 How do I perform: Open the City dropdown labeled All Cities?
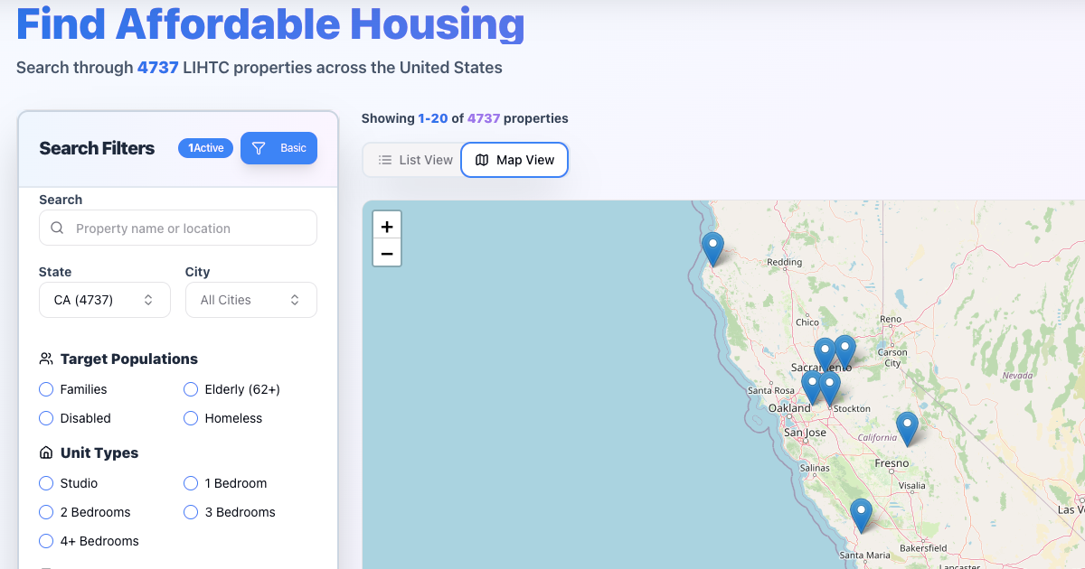(250, 299)
